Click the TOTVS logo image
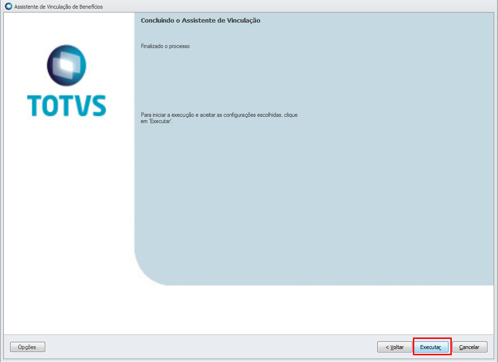498x362 pixels. tap(66, 81)
